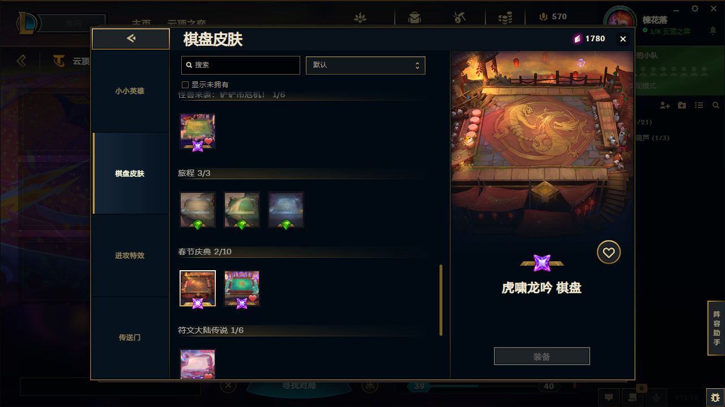Select the first 旅程 arena skin thumbnail

click(198, 210)
